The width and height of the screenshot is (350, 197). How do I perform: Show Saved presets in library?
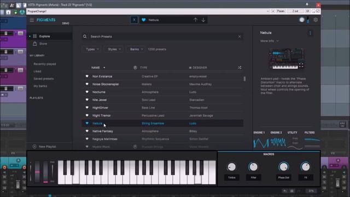44,79
